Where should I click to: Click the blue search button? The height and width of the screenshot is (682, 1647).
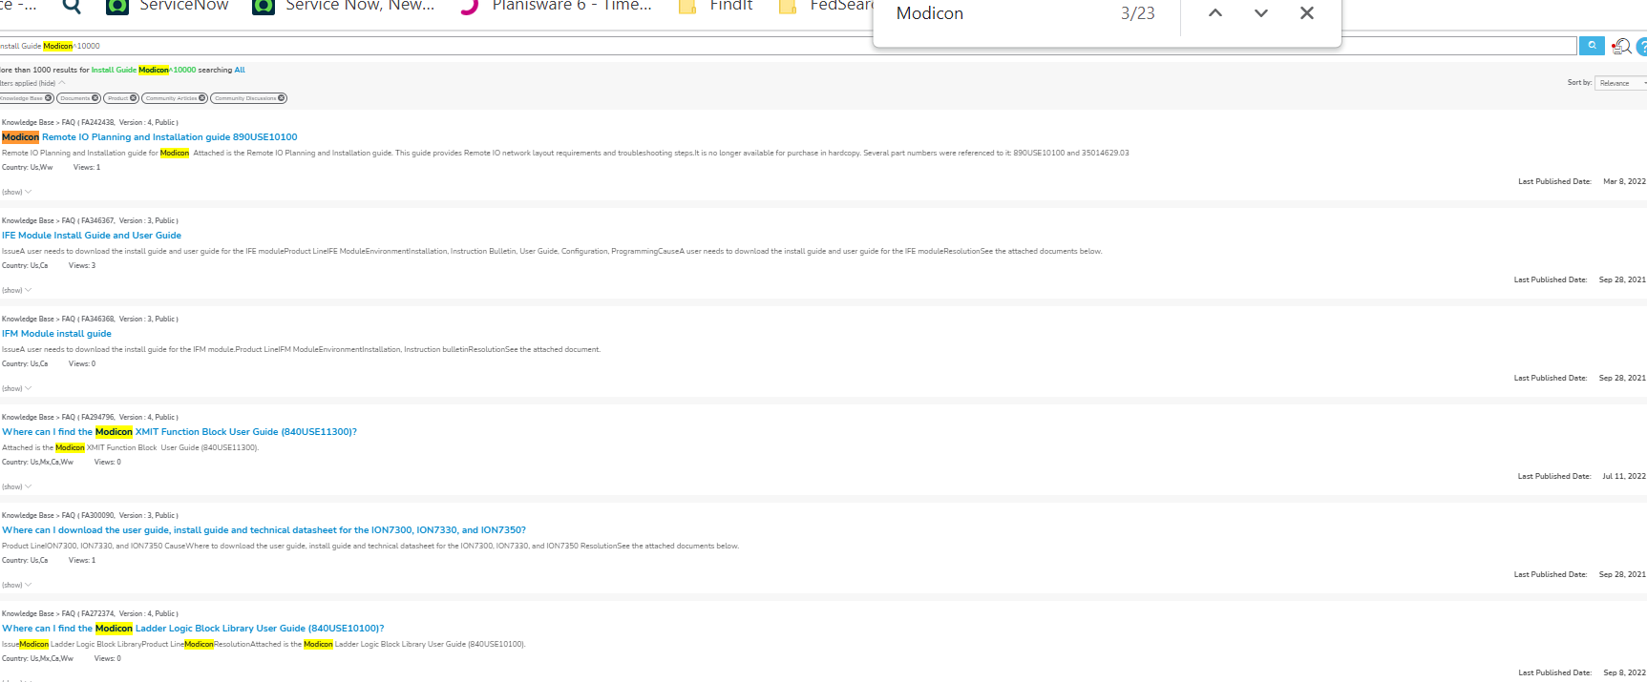[x=1592, y=46]
